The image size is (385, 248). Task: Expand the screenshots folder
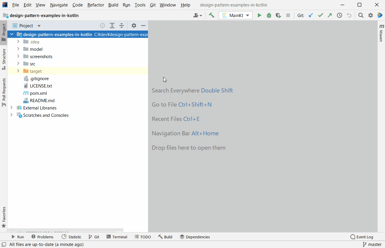(x=18, y=56)
